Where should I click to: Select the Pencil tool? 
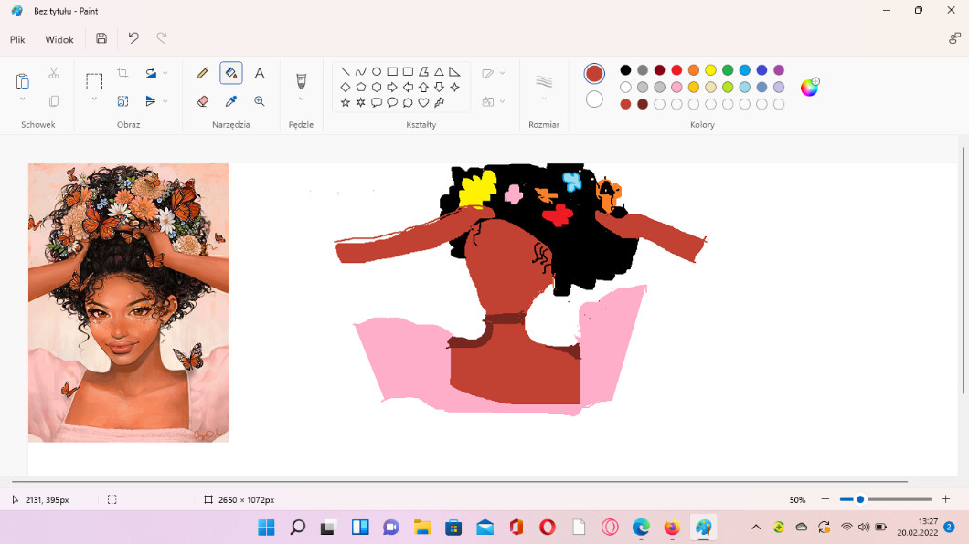pos(203,73)
